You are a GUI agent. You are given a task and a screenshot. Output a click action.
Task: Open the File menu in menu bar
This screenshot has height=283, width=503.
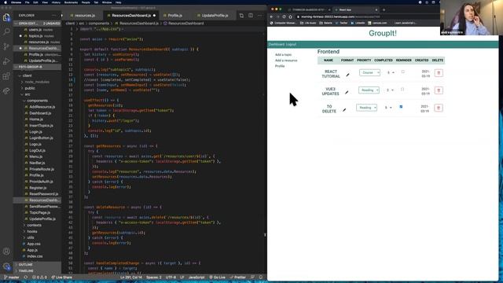(x=28, y=2)
